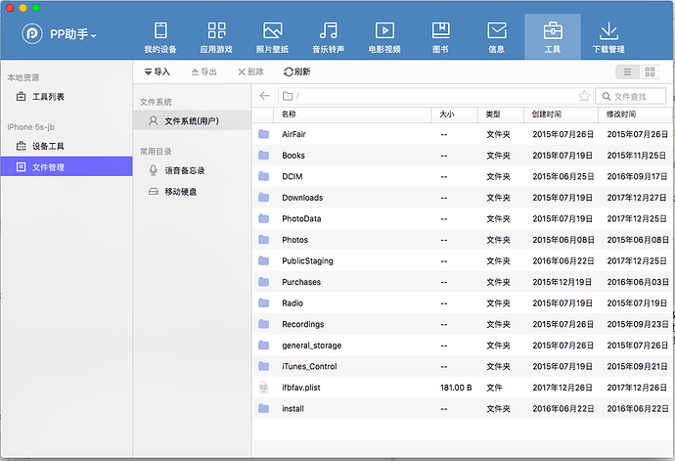Switch to grid view mode
The height and width of the screenshot is (461, 675).
coord(650,72)
